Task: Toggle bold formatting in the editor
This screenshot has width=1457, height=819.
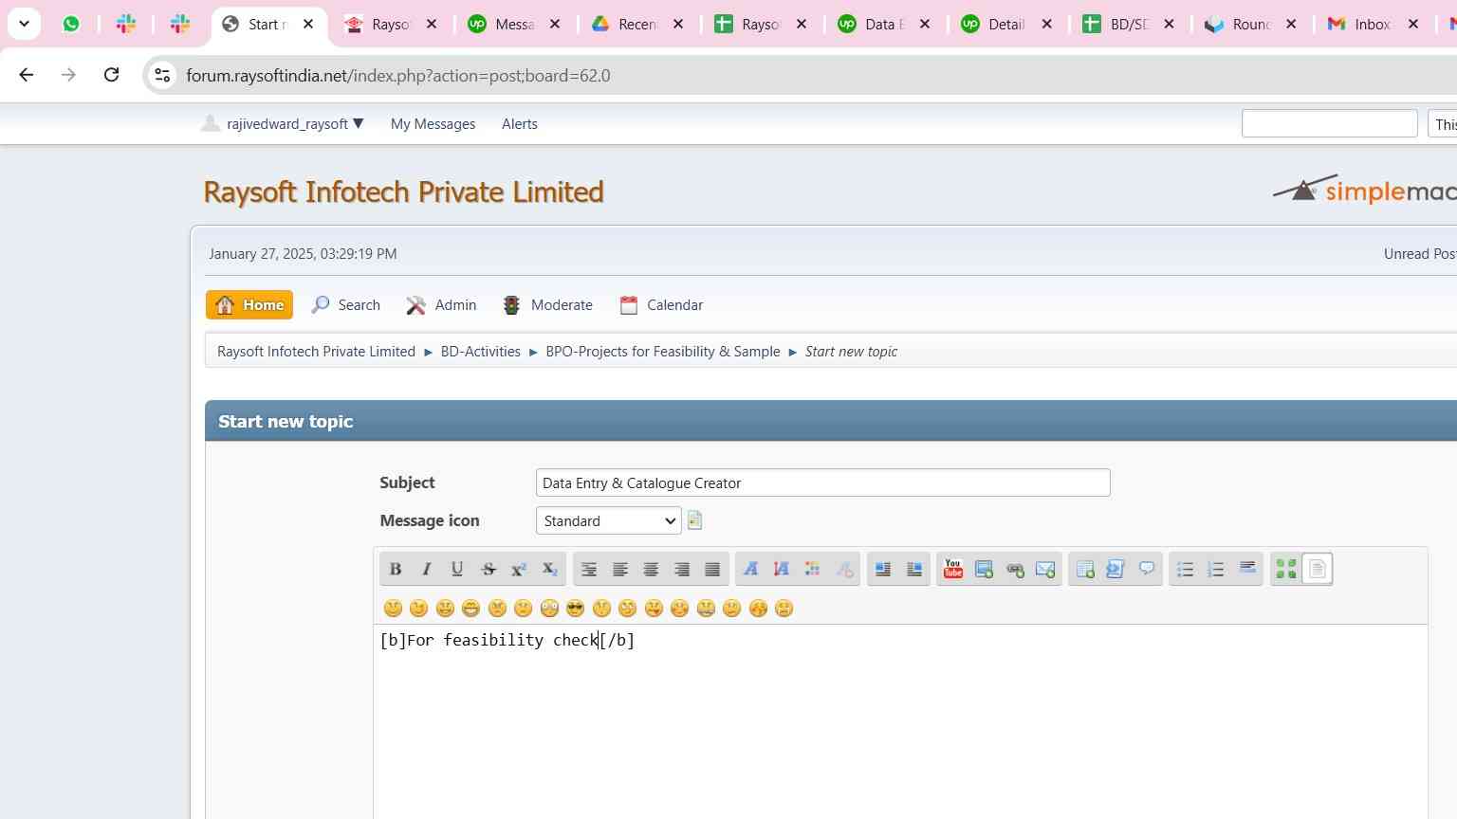Action: tap(396, 569)
